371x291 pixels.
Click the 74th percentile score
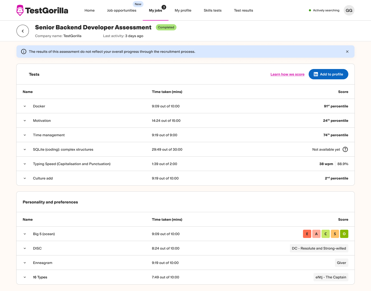pyautogui.click(x=336, y=135)
